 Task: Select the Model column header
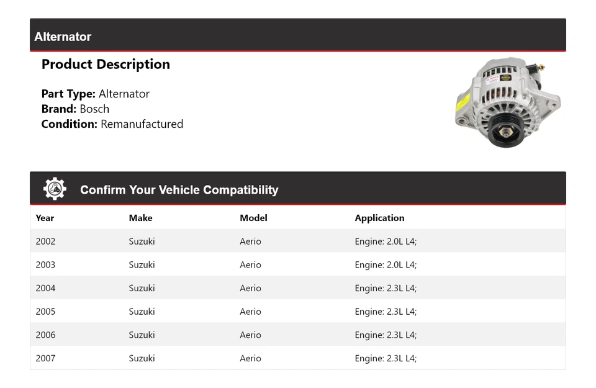(253, 218)
